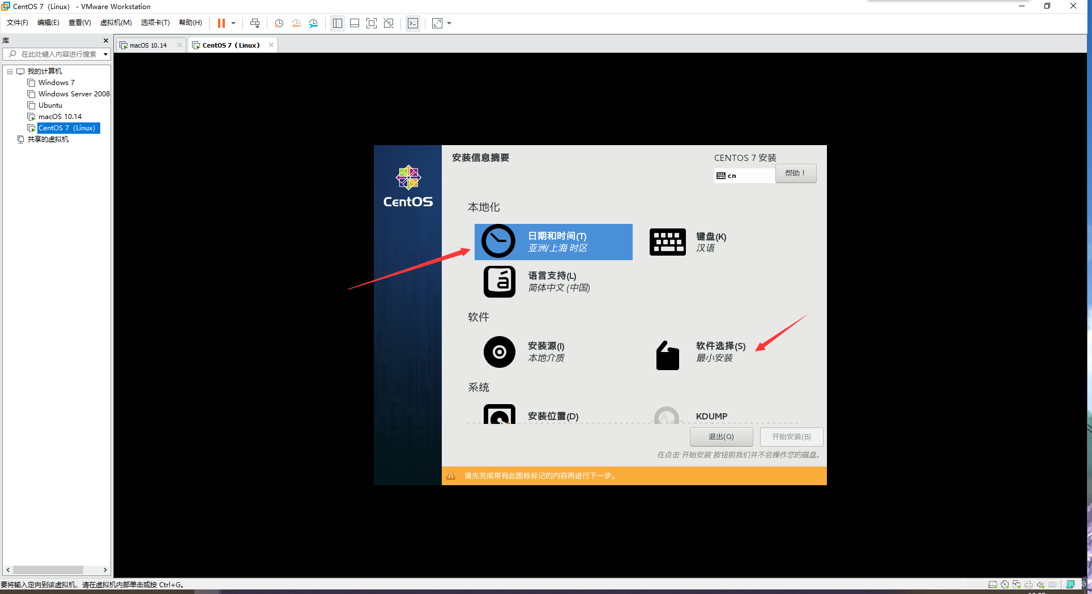Viewport: 1092px width, 594px height.
Task: Click the 开始安装(B) begin installation button
Action: pyautogui.click(x=791, y=436)
